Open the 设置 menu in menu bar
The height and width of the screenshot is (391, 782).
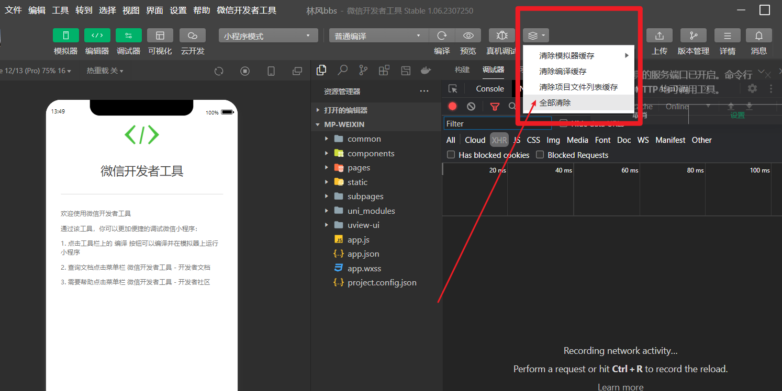click(x=178, y=10)
